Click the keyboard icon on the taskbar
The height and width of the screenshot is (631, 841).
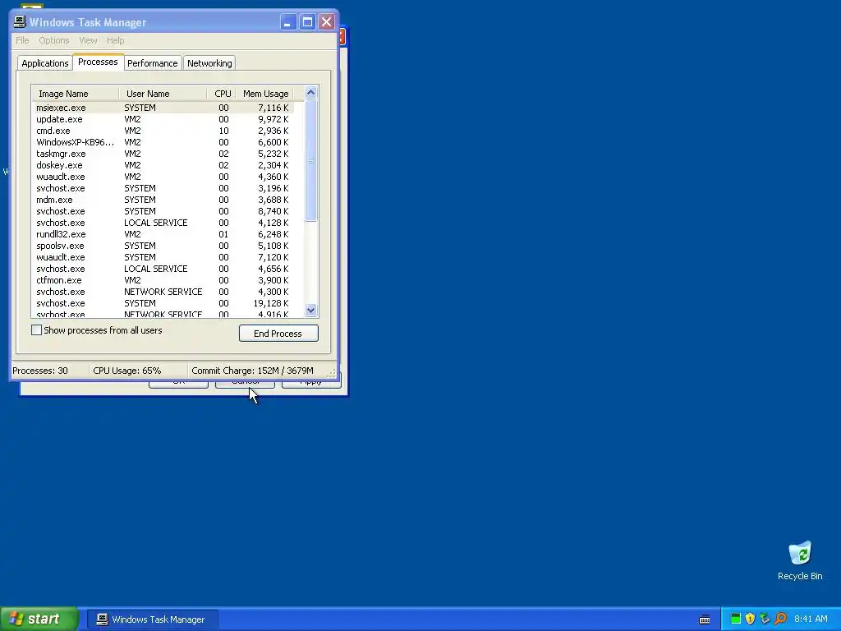tap(705, 619)
